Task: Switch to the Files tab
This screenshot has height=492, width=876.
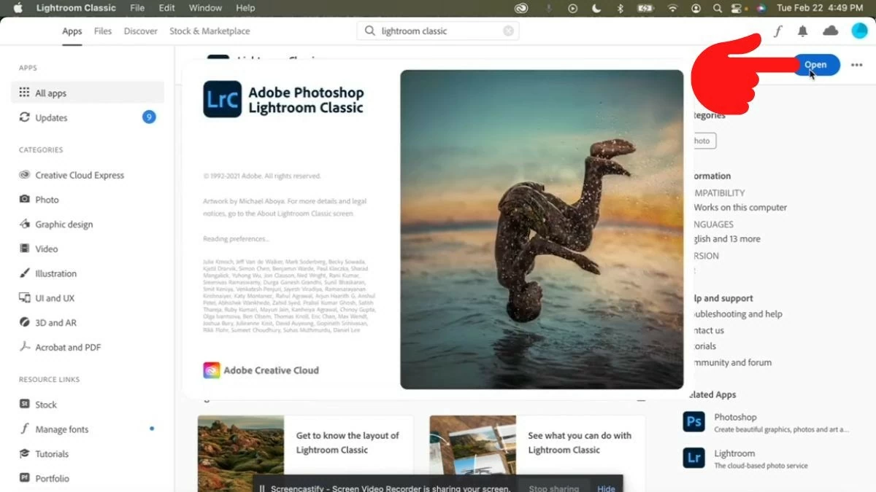Action: [x=102, y=31]
